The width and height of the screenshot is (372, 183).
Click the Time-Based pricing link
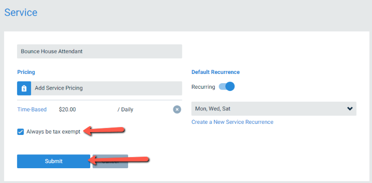tap(32, 110)
